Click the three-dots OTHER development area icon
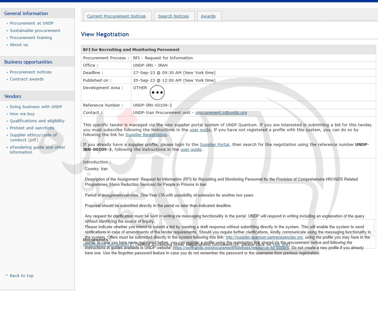This screenshot has height=332, width=378. pos(157,92)
